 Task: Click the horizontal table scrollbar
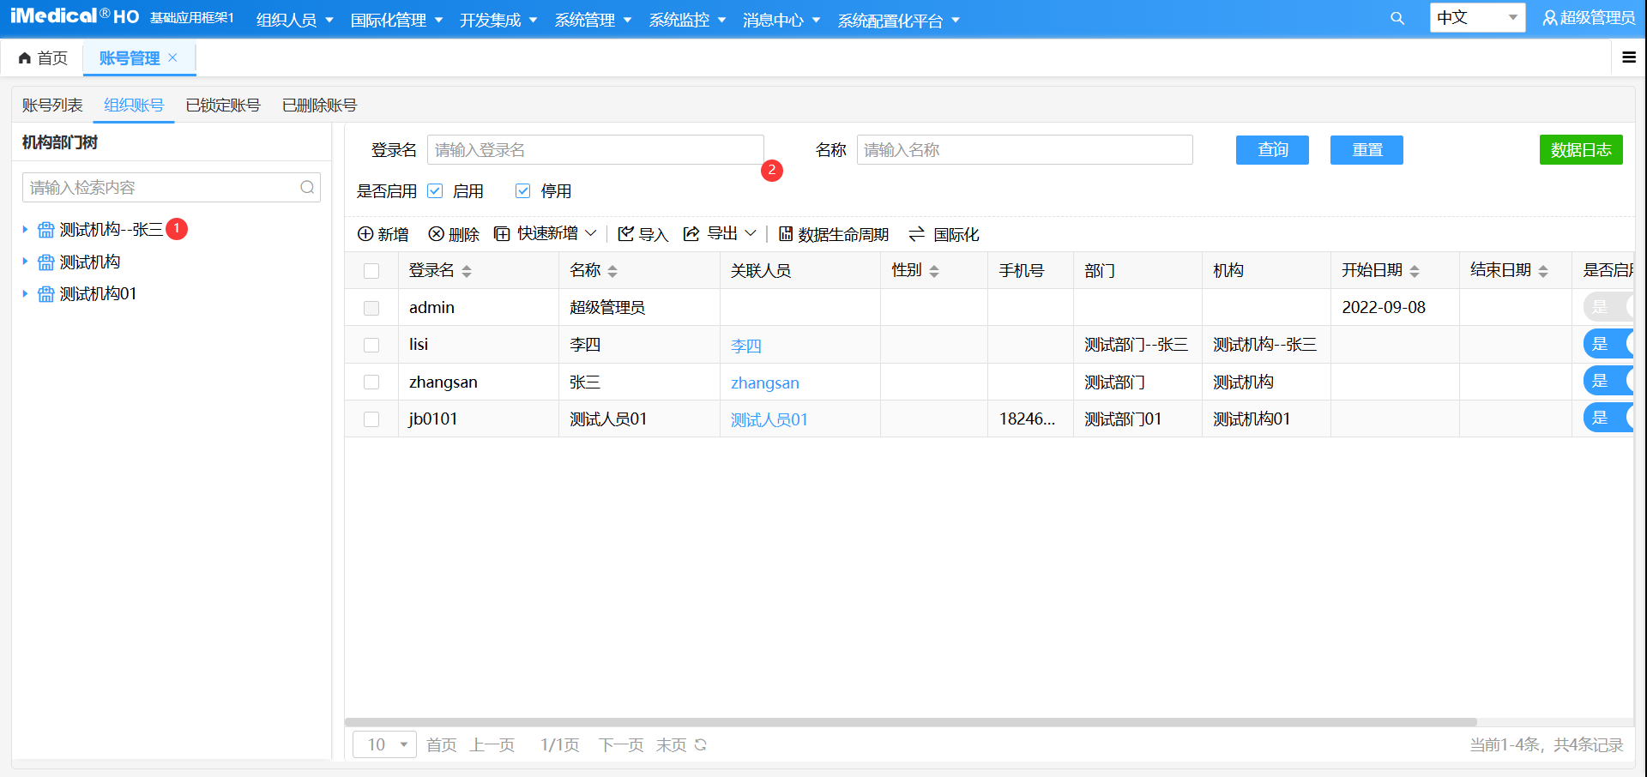pyautogui.click(x=911, y=722)
